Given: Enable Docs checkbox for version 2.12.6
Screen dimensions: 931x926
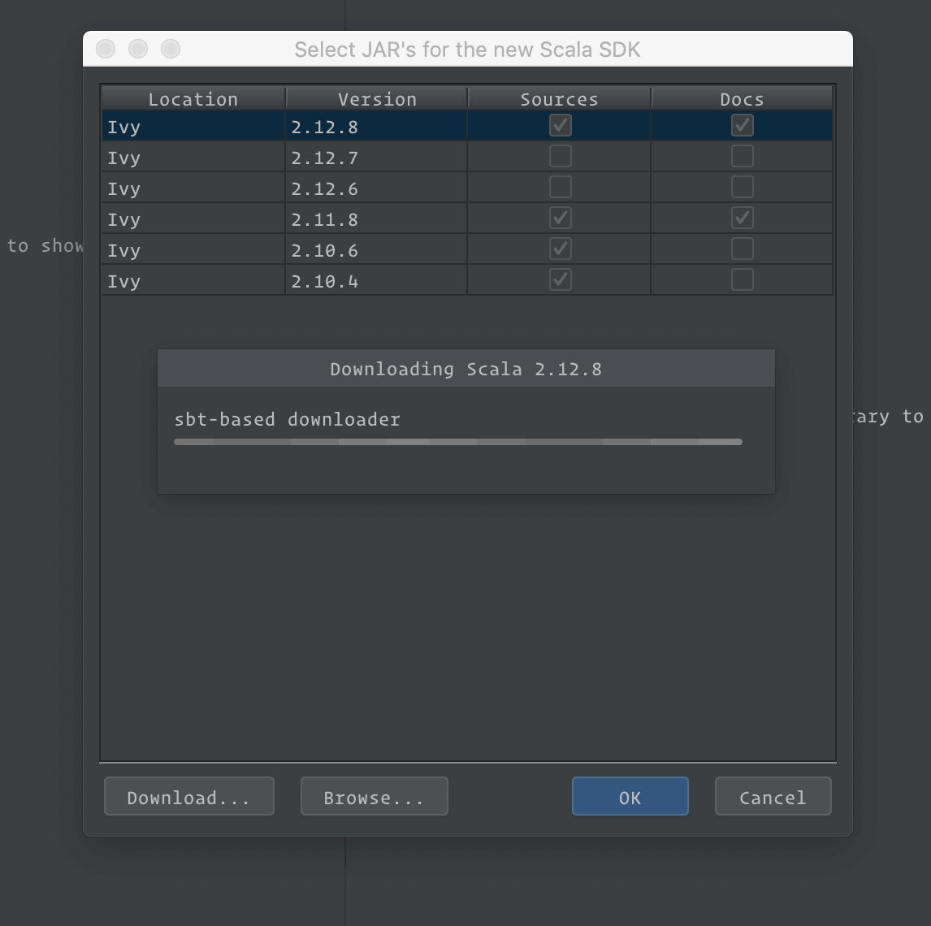Looking at the screenshot, I should [743, 187].
